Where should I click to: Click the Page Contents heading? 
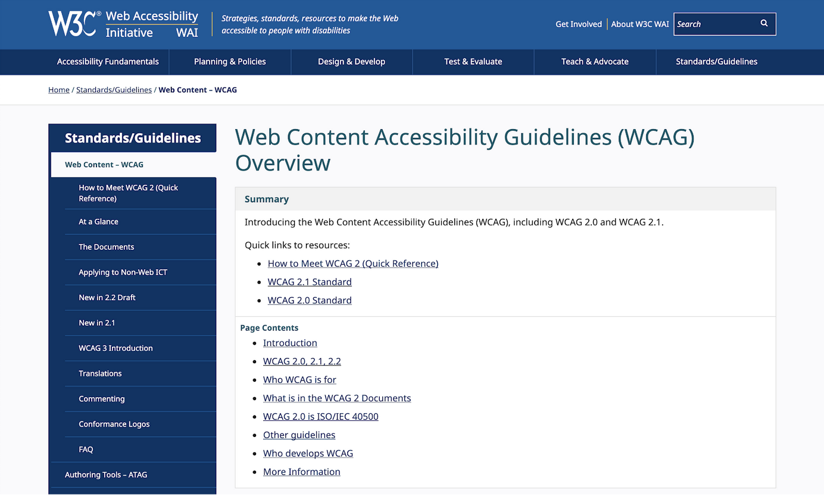pyautogui.click(x=269, y=328)
